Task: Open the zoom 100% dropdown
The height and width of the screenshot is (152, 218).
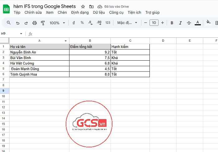Action: click(57, 23)
